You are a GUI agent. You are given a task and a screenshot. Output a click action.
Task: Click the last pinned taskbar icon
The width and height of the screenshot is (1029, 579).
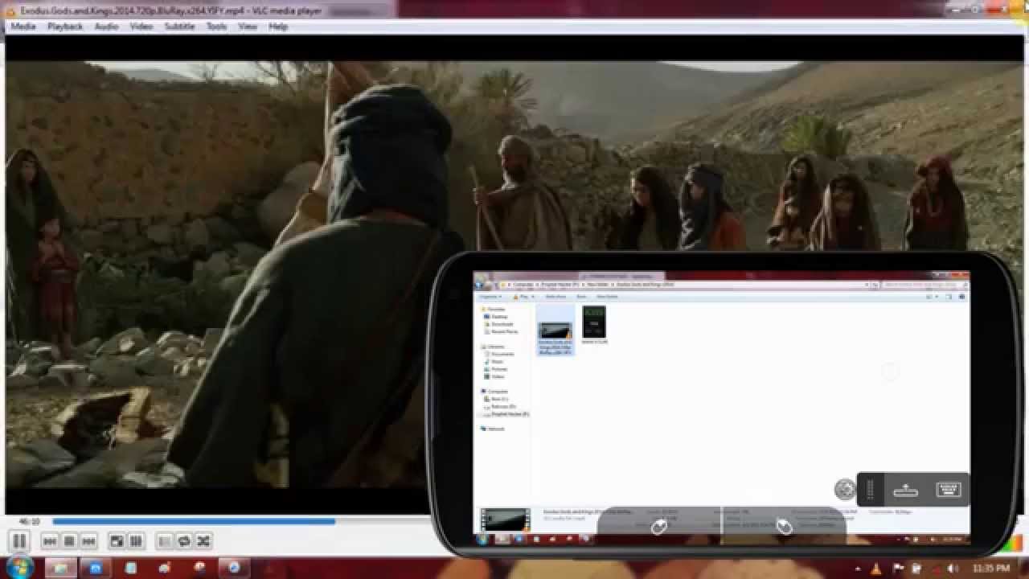pos(234,568)
